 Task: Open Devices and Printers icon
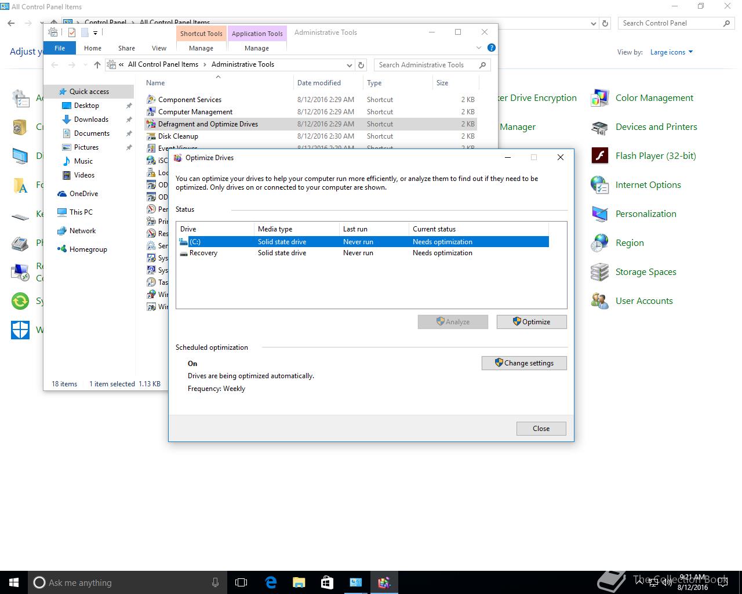(x=599, y=127)
